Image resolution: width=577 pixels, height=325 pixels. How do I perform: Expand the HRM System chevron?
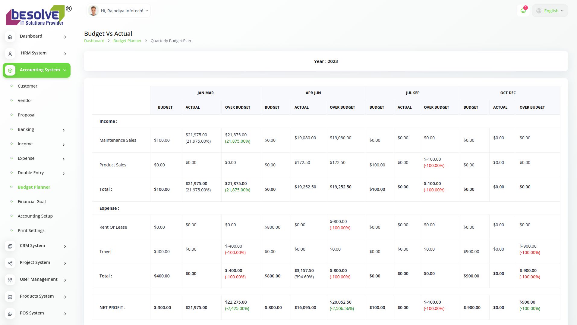pos(65,54)
